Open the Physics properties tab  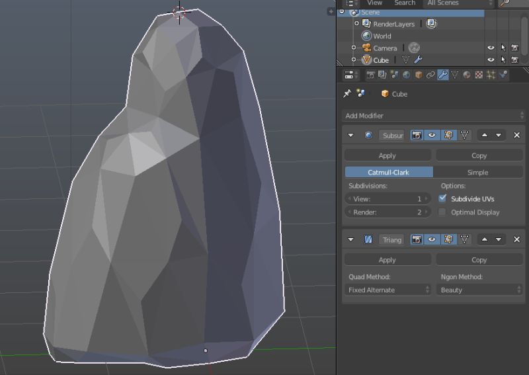(503, 75)
